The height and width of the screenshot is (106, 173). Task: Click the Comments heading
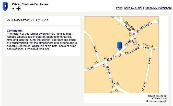(15, 31)
